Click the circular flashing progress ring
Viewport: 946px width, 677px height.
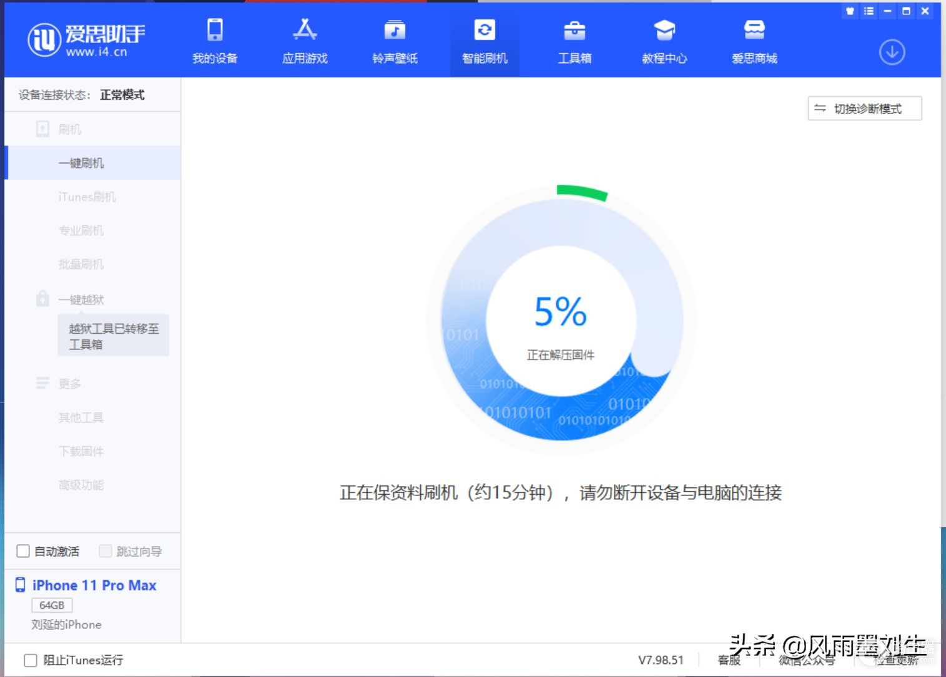pyautogui.click(x=561, y=320)
